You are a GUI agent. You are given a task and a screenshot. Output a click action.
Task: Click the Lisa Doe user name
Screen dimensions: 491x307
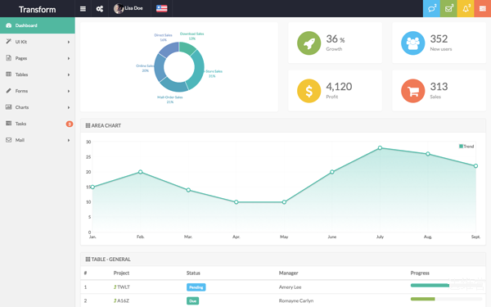pyautogui.click(x=133, y=8)
